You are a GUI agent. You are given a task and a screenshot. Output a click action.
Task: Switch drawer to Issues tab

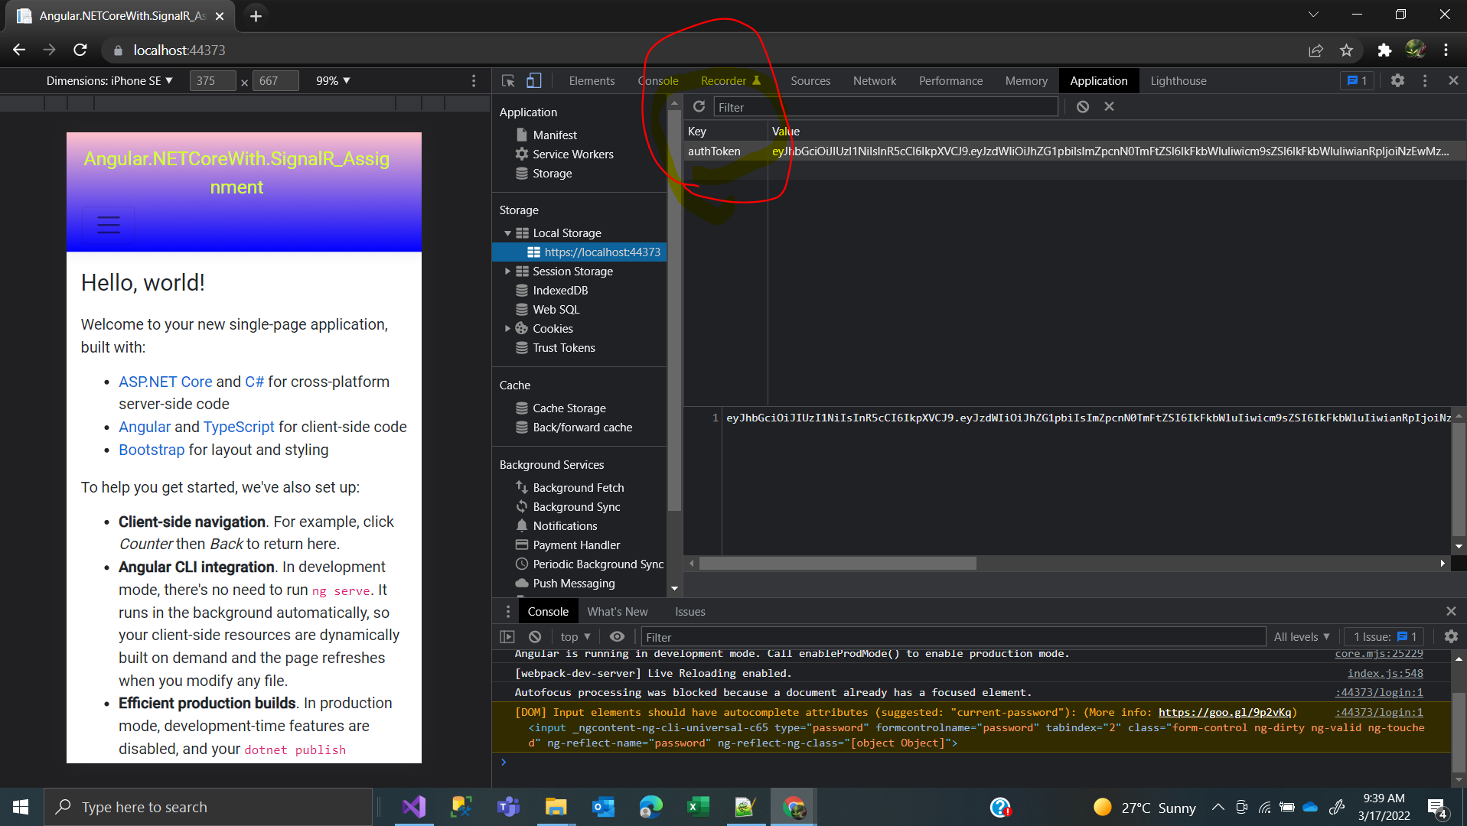click(689, 611)
